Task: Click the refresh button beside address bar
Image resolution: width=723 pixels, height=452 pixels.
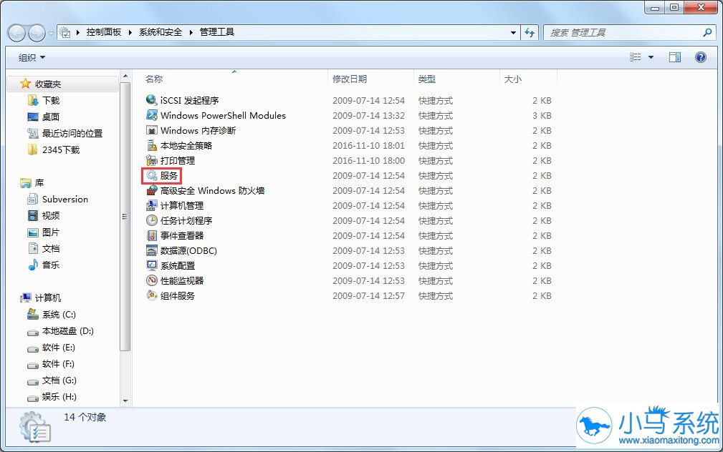Action: coord(530,32)
